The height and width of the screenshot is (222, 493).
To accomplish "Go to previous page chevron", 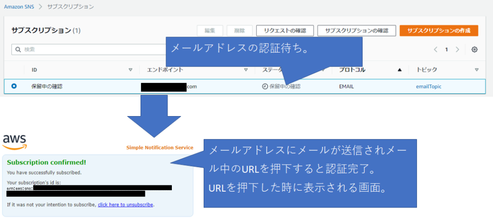I will 435,50.
